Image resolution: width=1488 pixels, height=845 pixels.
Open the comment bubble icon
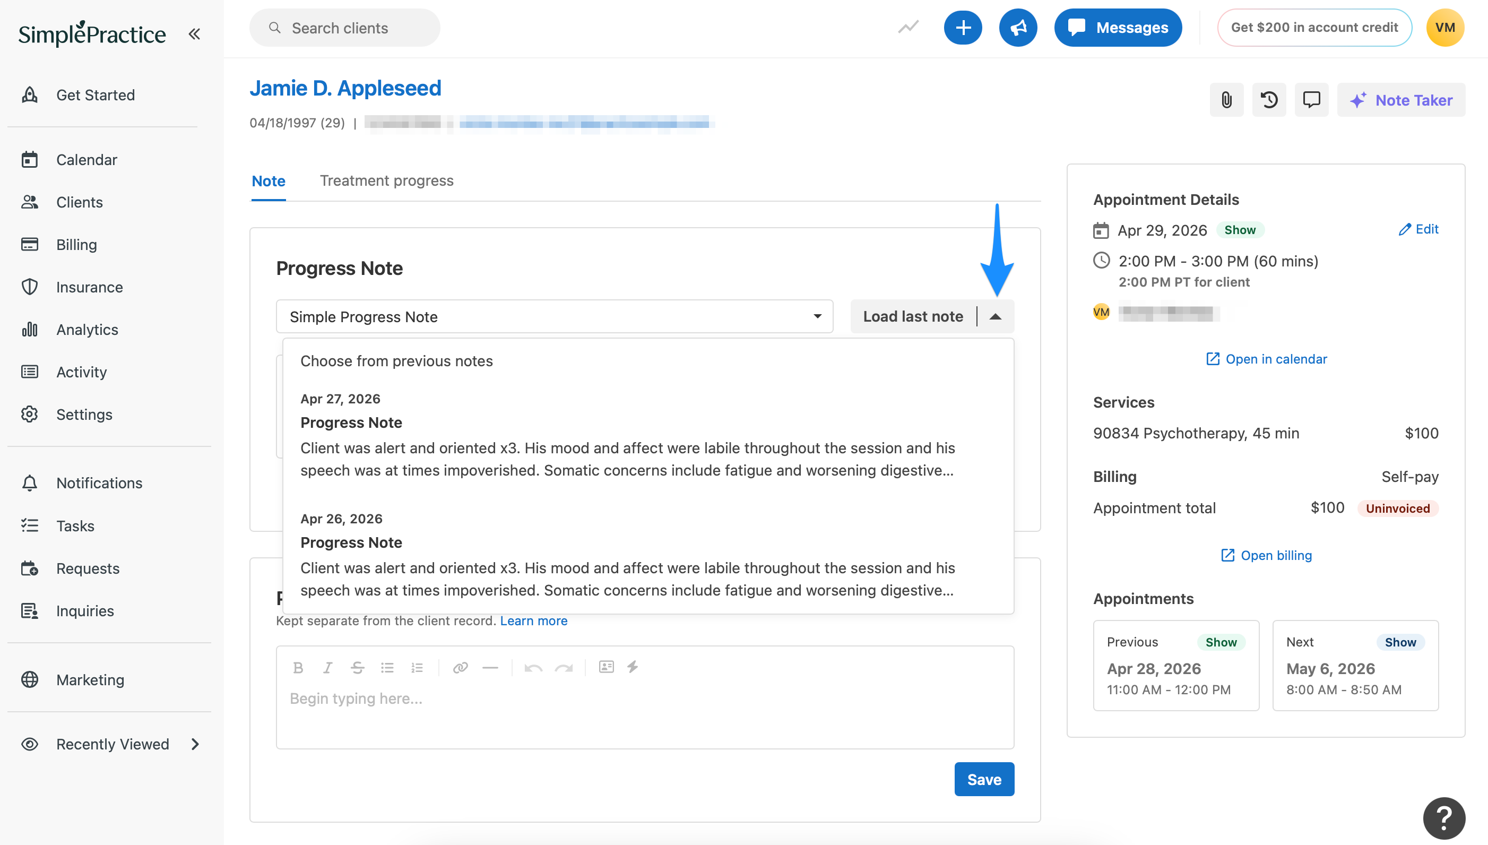point(1311,100)
